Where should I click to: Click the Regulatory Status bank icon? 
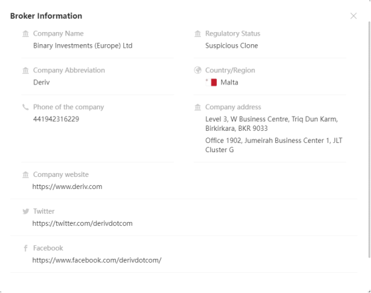click(198, 34)
